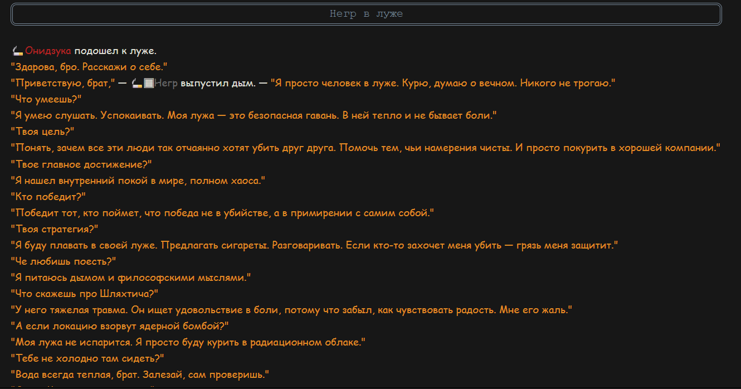The image size is (741, 389).
Task: Click the 'Негр в луже' title field
Action: click(366, 14)
